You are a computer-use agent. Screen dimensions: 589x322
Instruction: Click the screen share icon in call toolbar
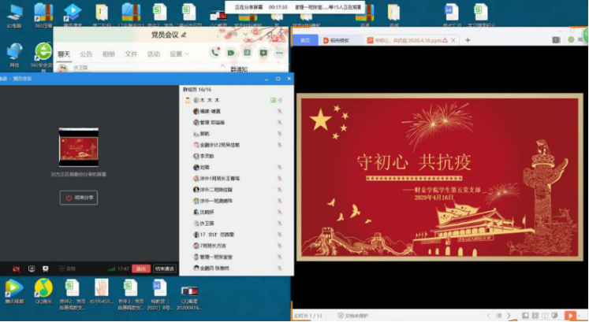pyautogui.click(x=32, y=268)
